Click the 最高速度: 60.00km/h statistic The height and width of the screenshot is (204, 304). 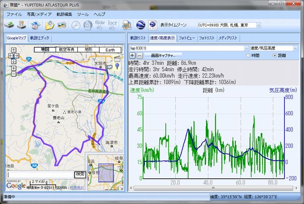(152, 76)
